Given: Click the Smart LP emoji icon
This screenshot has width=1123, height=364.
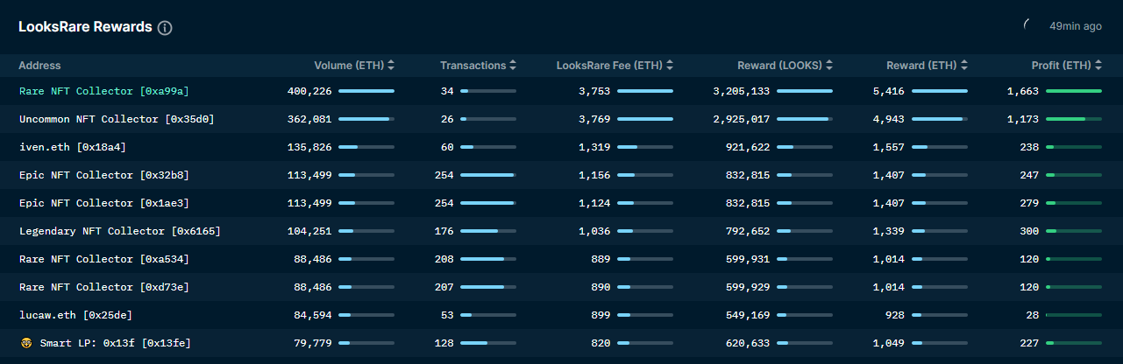Looking at the screenshot, I should tap(25, 343).
